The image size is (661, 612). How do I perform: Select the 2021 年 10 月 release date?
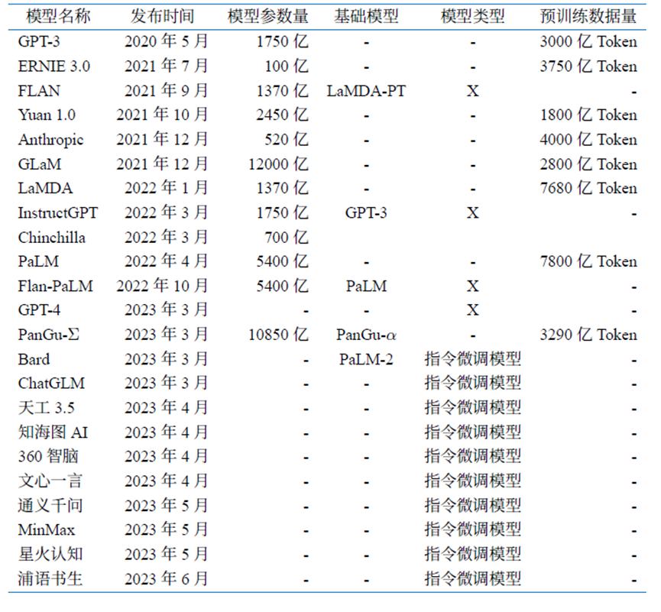(162, 114)
